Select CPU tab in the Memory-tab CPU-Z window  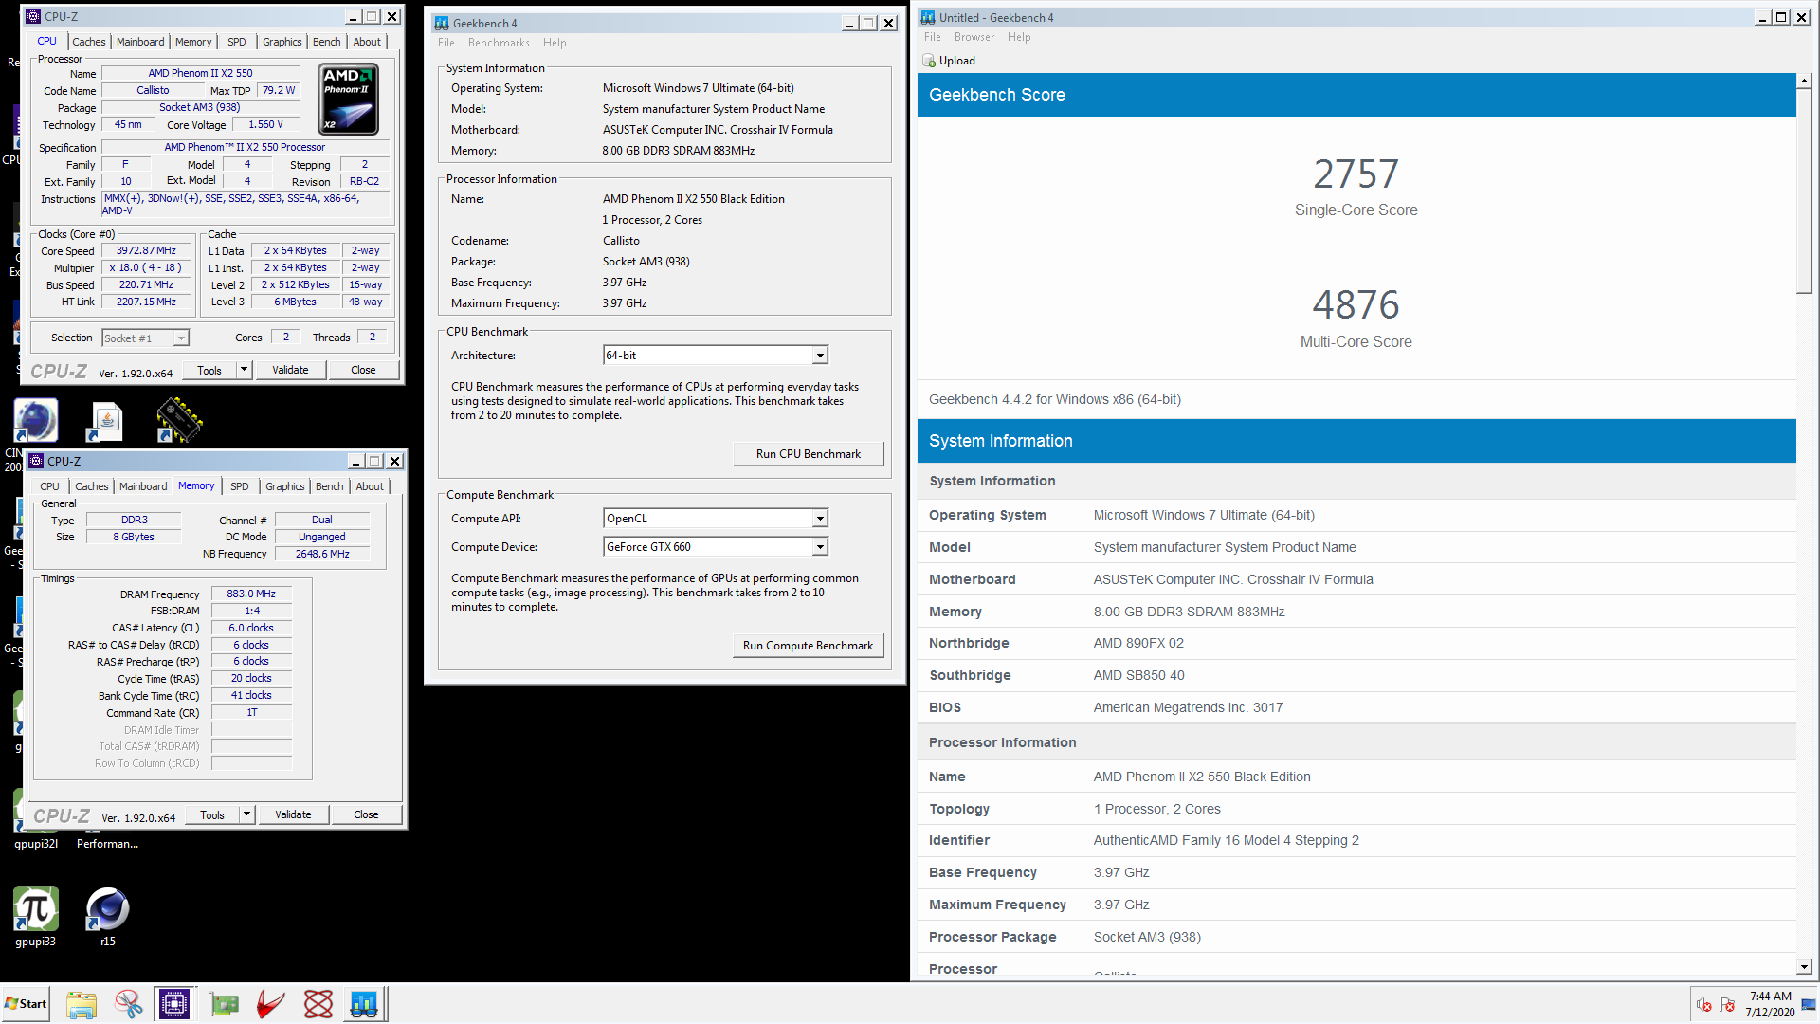(x=50, y=486)
